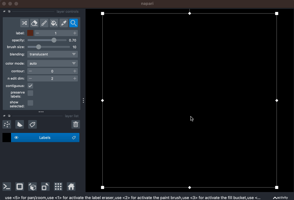
Task: Expand the activity panel
Action: (280, 198)
